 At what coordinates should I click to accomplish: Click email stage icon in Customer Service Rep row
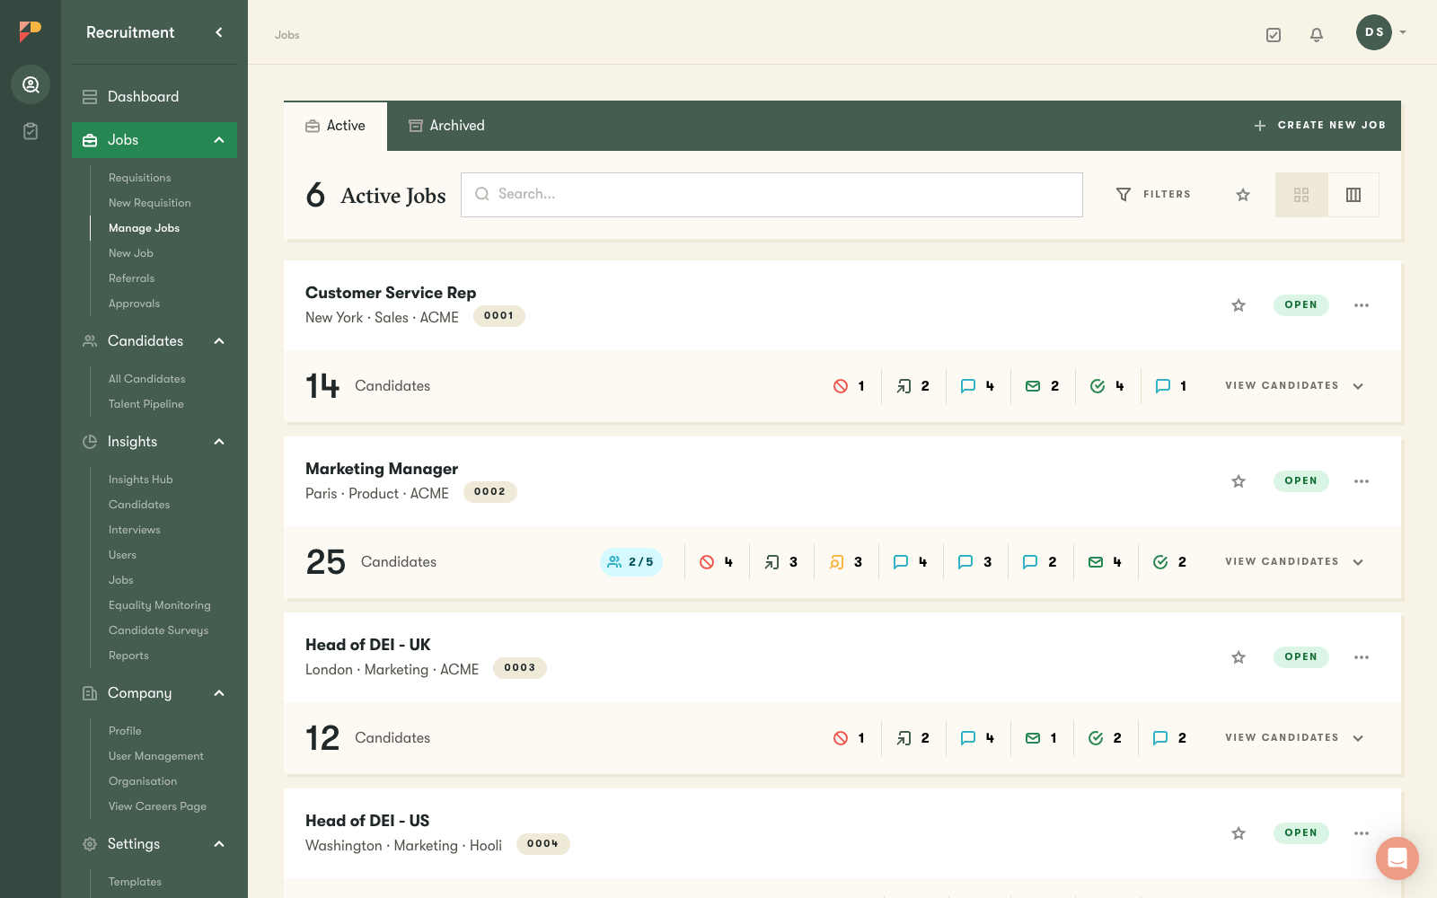tap(1033, 386)
